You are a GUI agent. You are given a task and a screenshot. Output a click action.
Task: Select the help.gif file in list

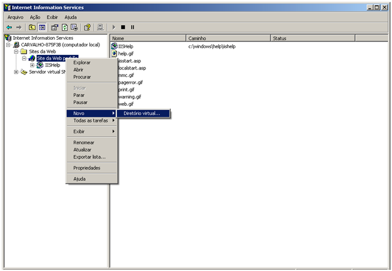[125, 54]
